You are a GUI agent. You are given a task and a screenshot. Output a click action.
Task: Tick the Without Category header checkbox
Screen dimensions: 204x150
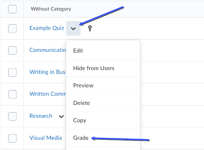[x=12, y=9]
